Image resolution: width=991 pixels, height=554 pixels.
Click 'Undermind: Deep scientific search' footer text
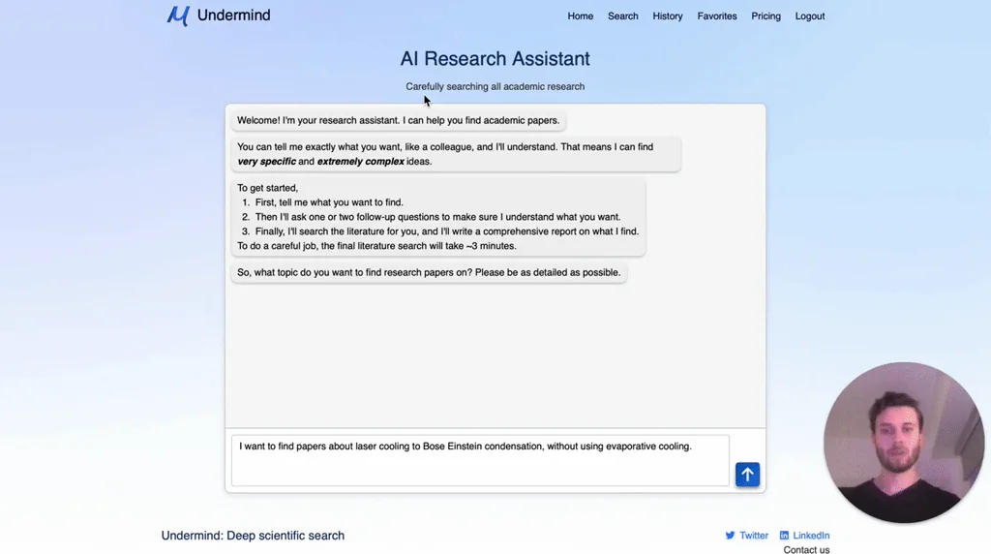click(253, 536)
